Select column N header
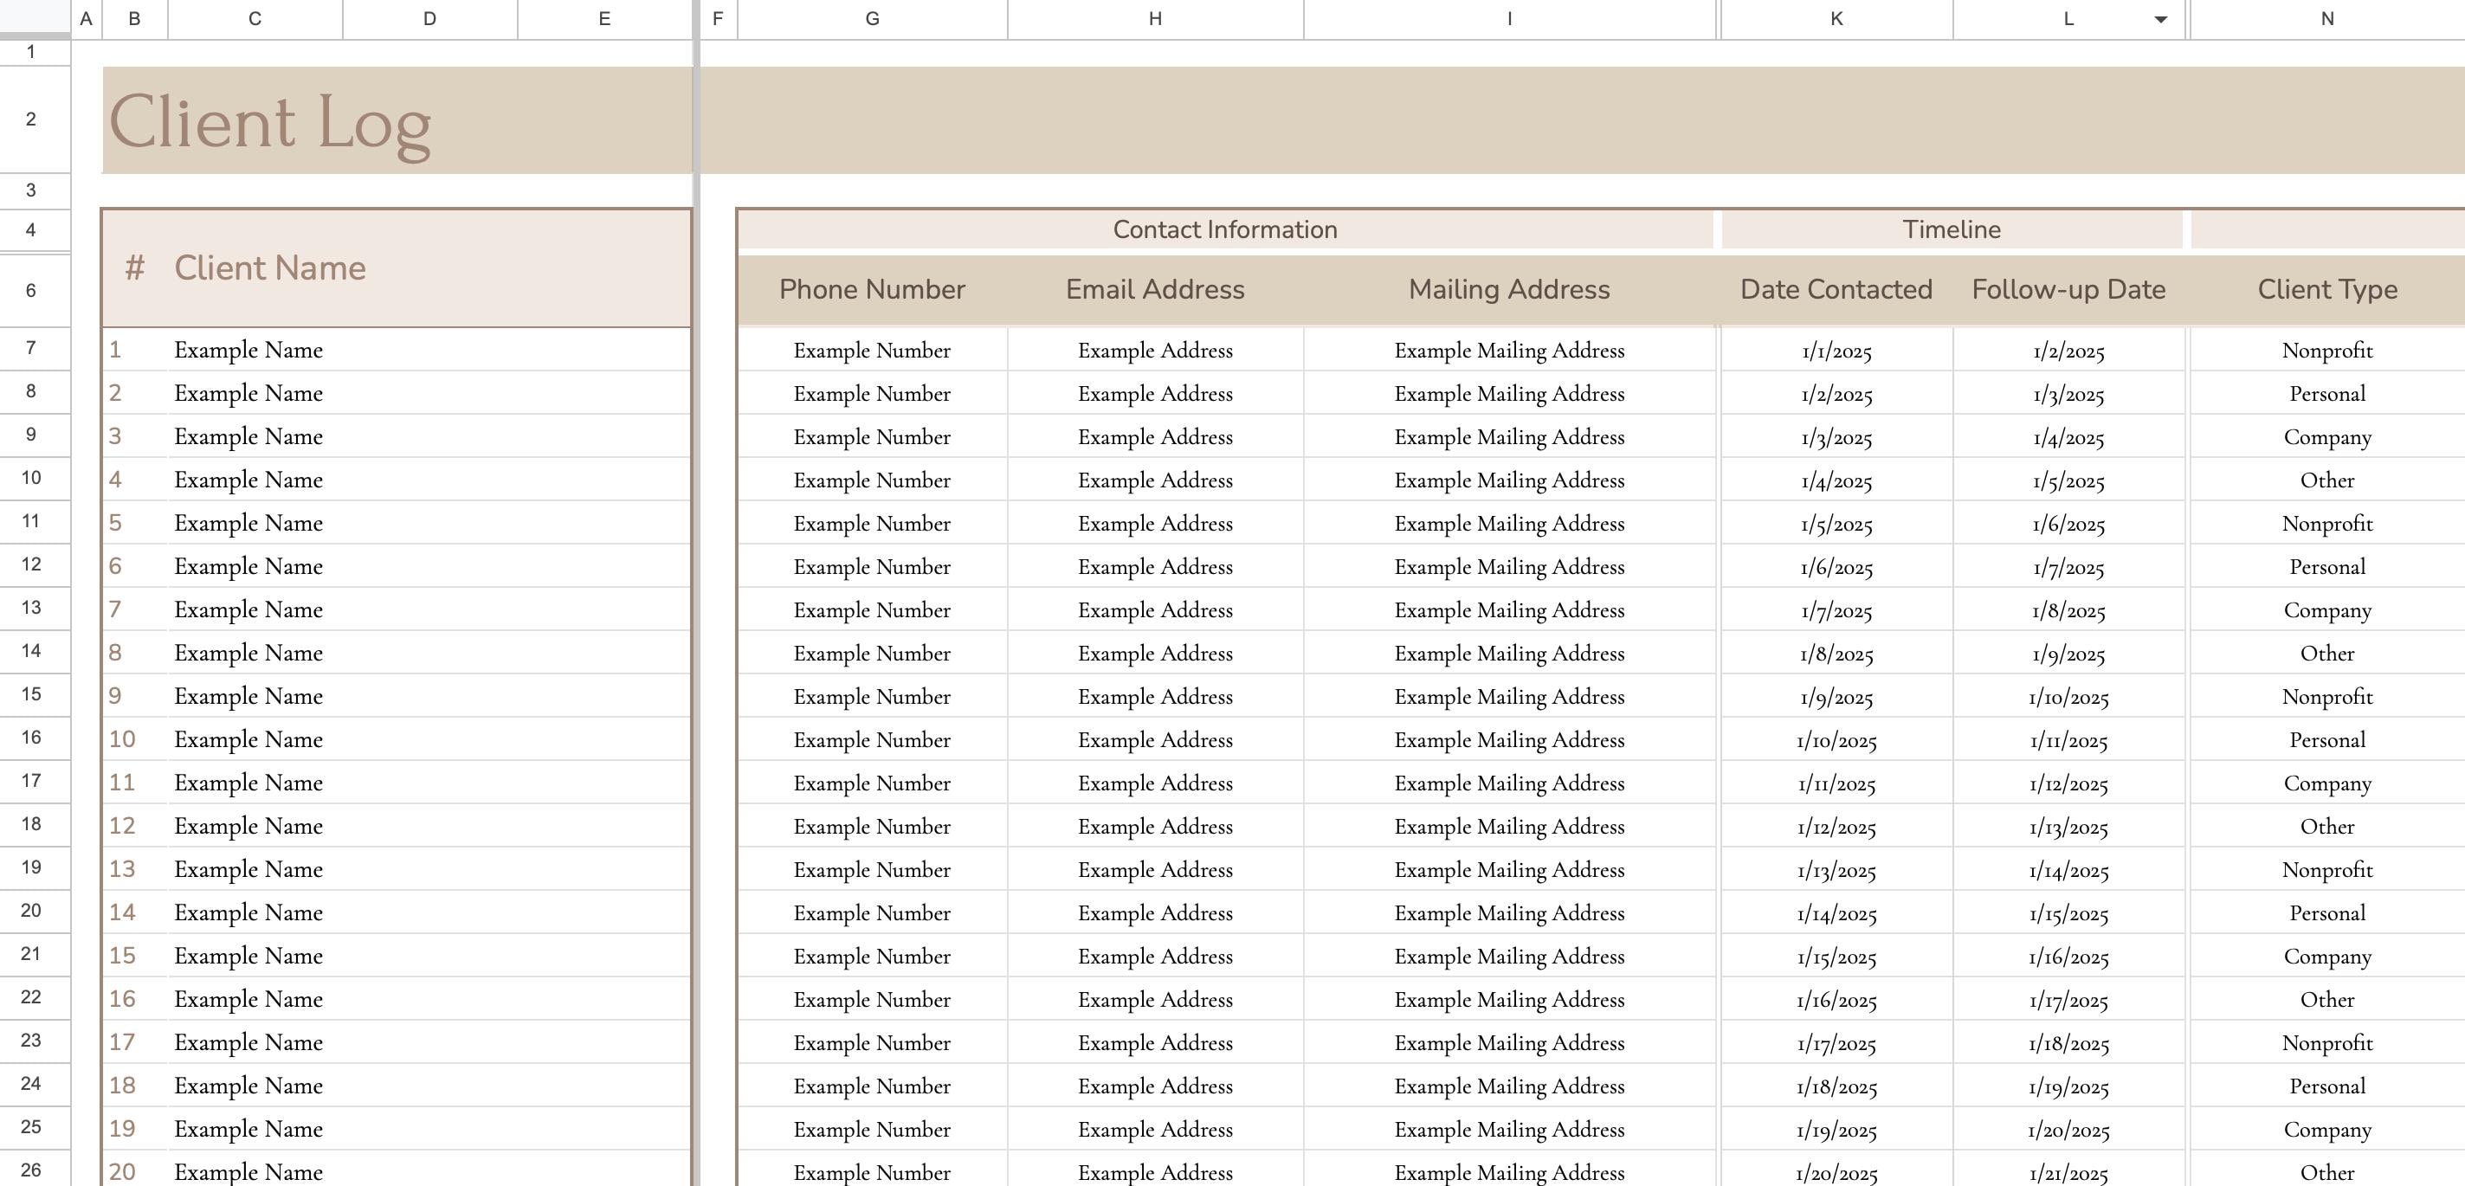The height and width of the screenshot is (1186, 2465). tap(2327, 19)
